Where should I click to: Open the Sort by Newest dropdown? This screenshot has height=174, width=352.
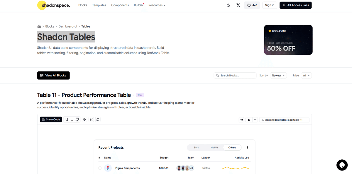(x=278, y=75)
